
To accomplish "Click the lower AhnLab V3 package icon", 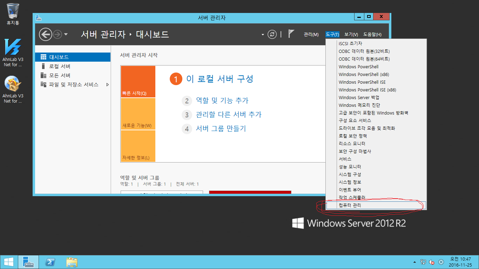I will pyautogui.click(x=13, y=89).
